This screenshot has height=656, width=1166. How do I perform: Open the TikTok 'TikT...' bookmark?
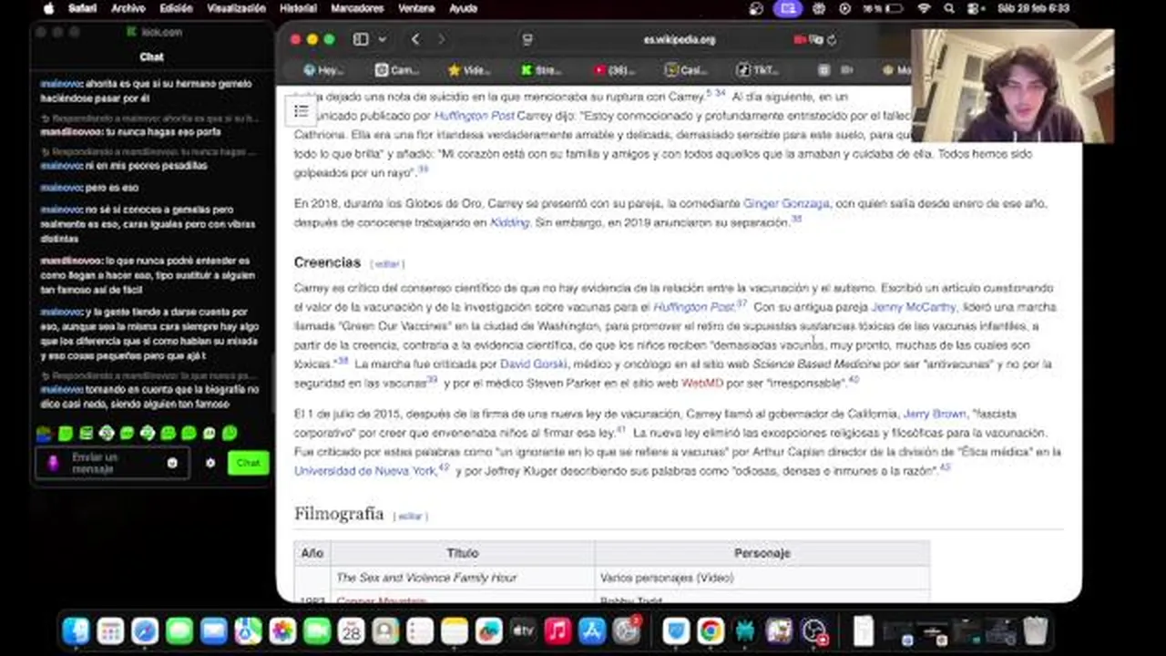click(758, 69)
